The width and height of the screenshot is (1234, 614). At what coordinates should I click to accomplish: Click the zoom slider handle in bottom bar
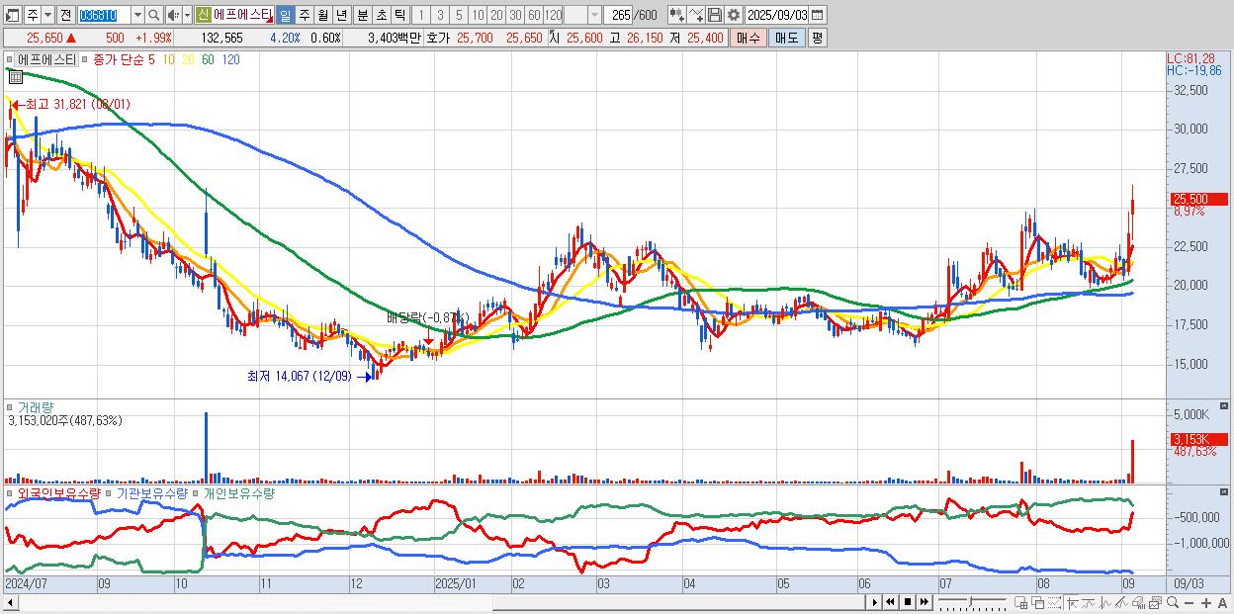point(970,601)
